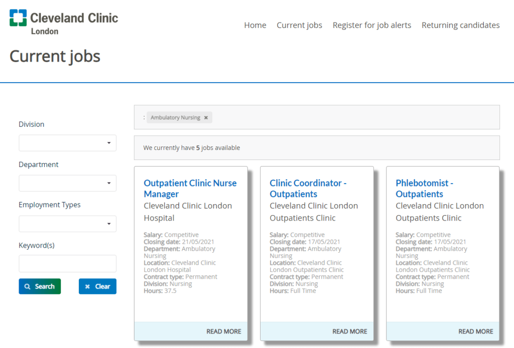Click the Search button

[x=40, y=286]
